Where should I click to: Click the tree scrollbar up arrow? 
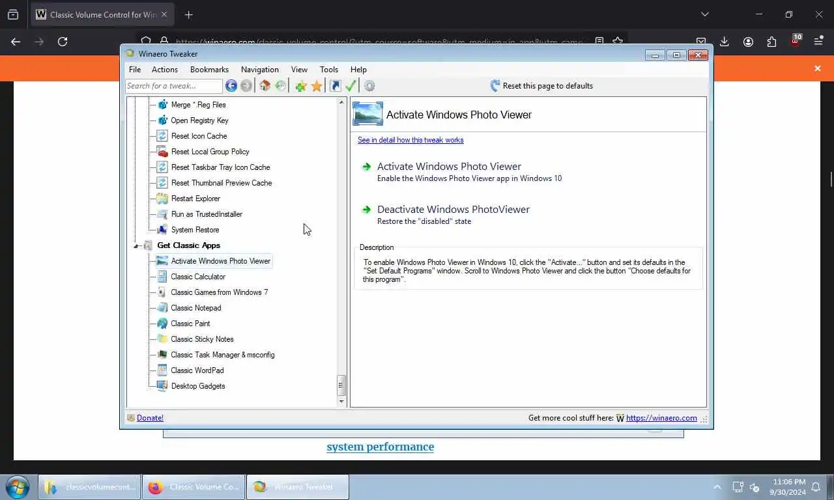click(x=341, y=102)
